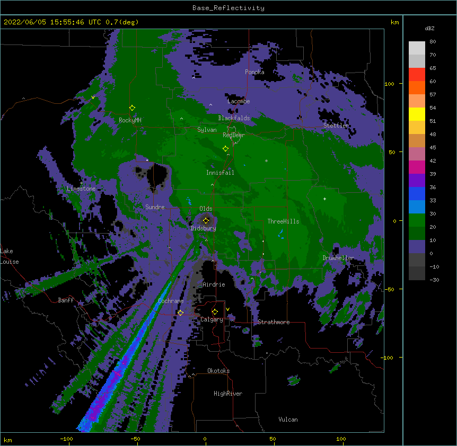Click the Stettler city label
457x446 pixels.
[x=336, y=126]
